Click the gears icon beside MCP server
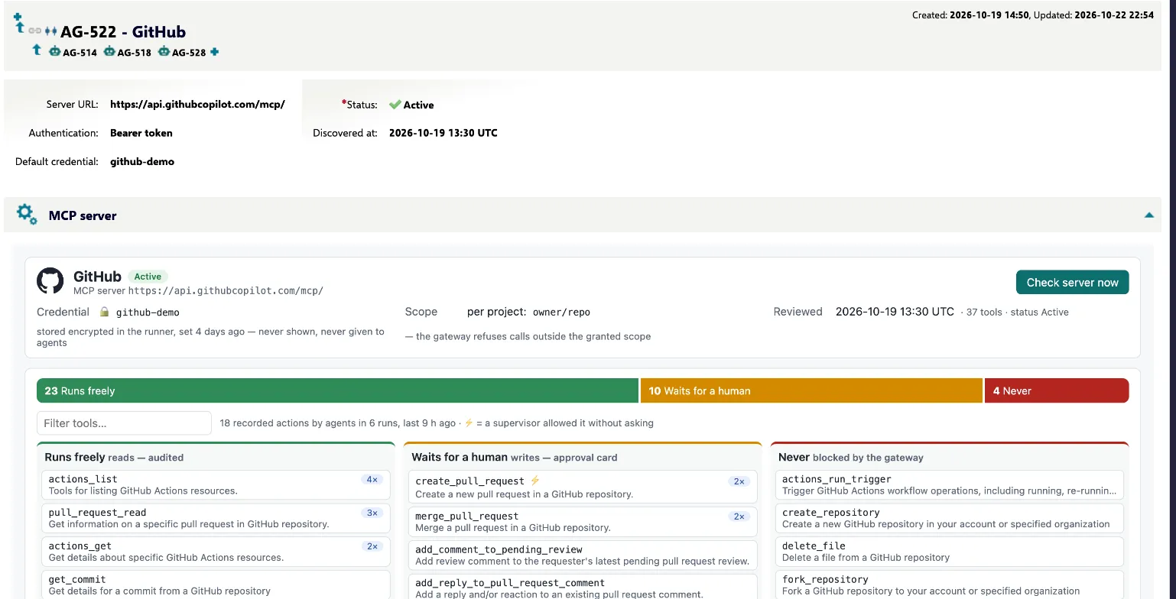The height and width of the screenshot is (599, 1176). point(27,215)
